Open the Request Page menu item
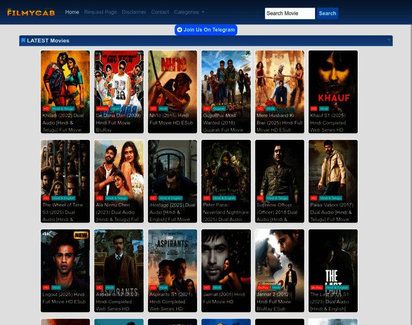 click(100, 12)
